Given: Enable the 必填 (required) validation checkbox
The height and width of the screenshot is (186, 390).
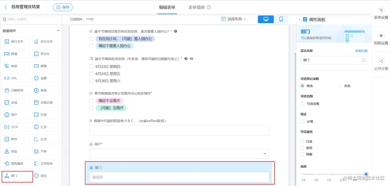Looking at the screenshot, I should point(302,122).
